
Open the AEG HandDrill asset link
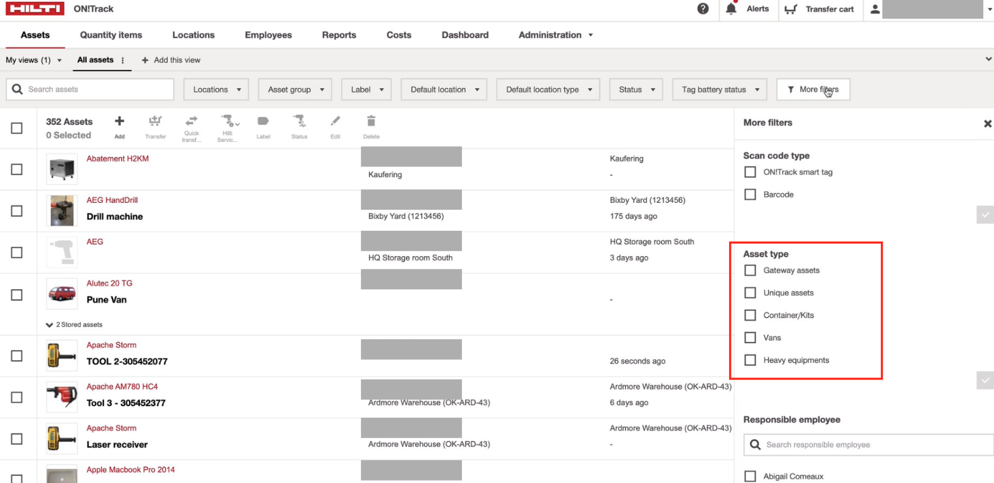point(112,200)
